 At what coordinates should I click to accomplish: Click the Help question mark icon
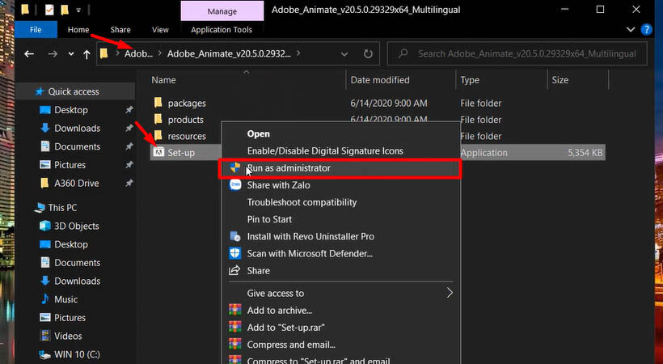[645, 30]
